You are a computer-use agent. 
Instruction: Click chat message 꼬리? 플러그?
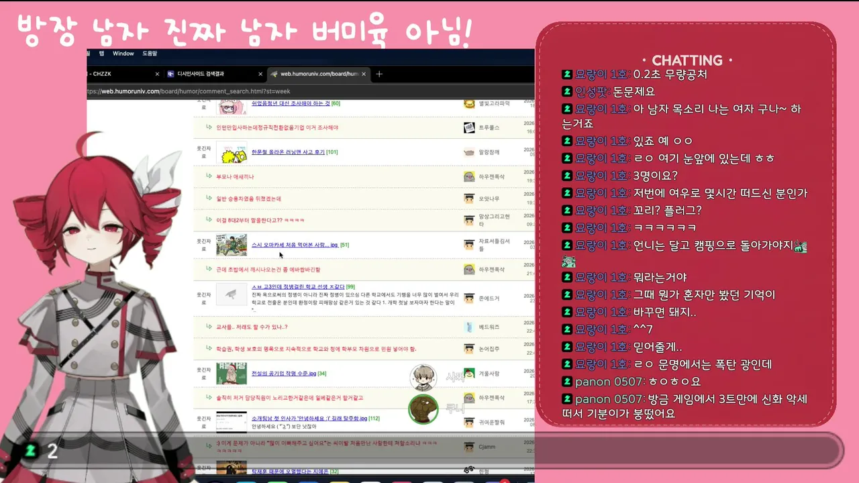[x=668, y=211]
